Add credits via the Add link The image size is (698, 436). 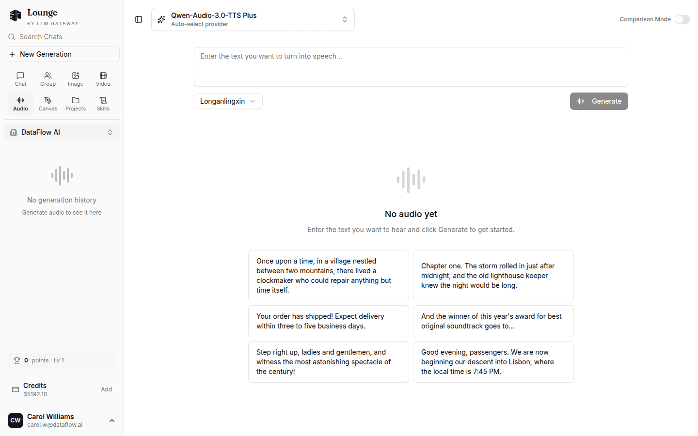tap(106, 389)
